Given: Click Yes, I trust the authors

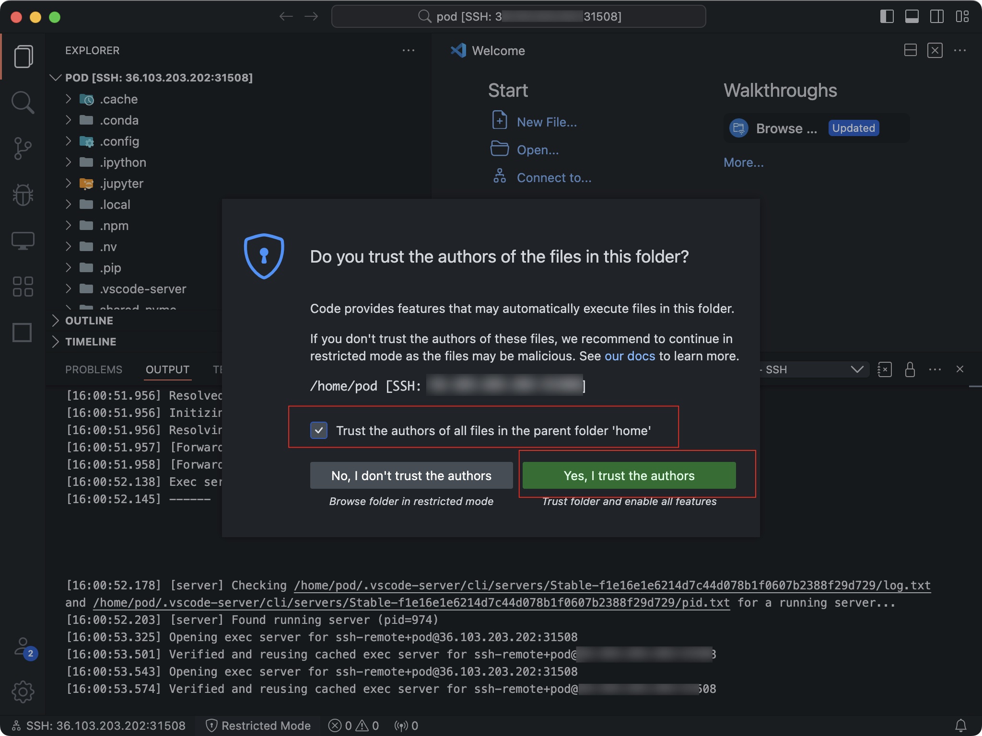Looking at the screenshot, I should [x=629, y=475].
